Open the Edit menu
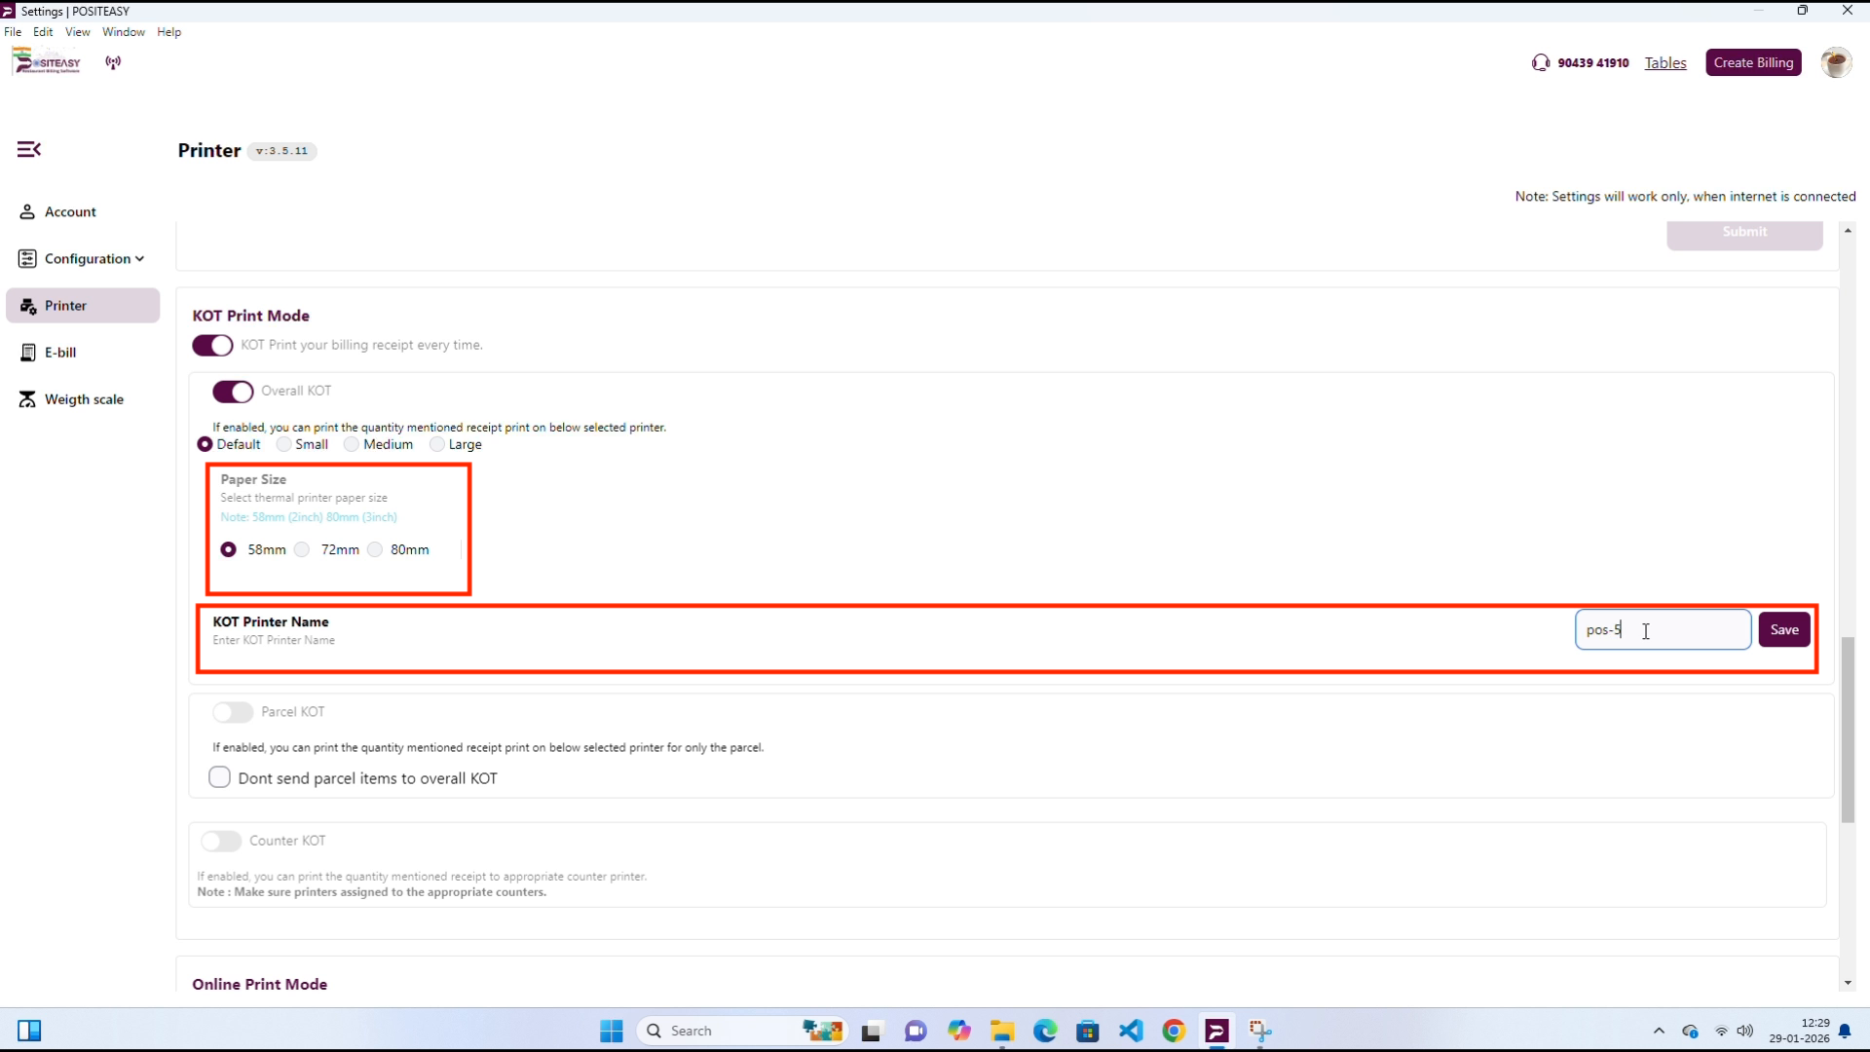Image resolution: width=1870 pixels, height=1052 pixels. pos(43,32)
